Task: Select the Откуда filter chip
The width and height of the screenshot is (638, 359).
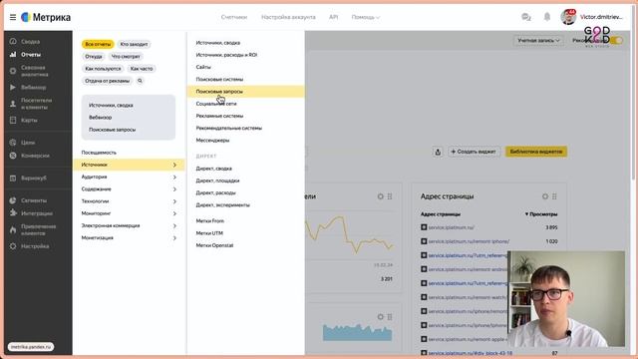Action: pos(94,56)
